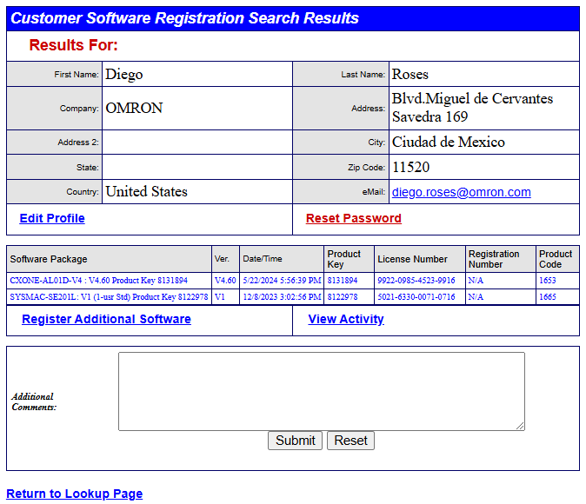Open CXONE-AL01D-V4 software package entry

coord(98,281)
